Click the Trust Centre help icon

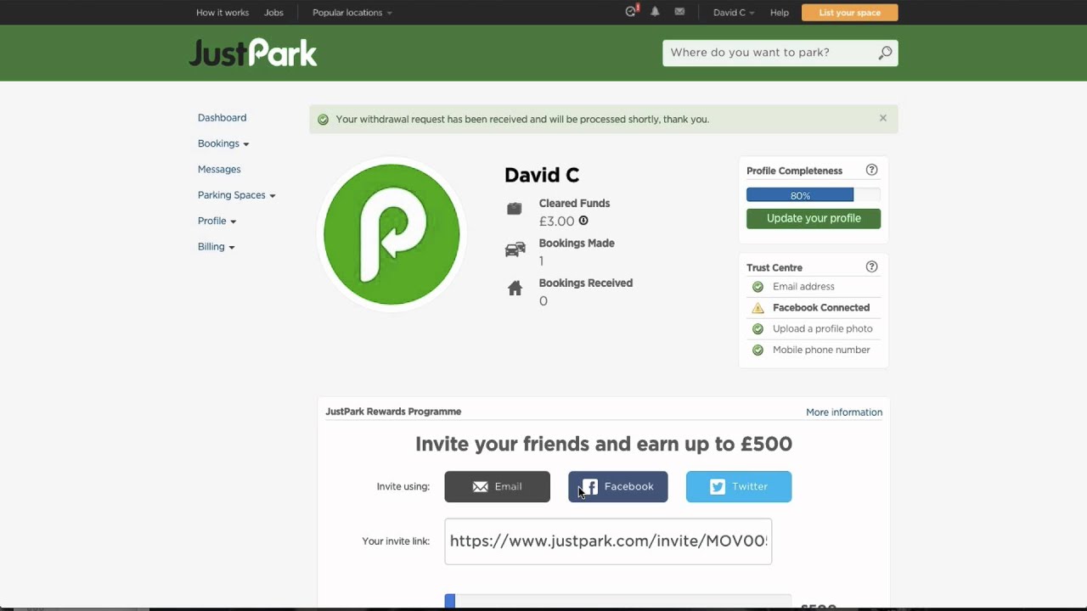pos(871,267)
